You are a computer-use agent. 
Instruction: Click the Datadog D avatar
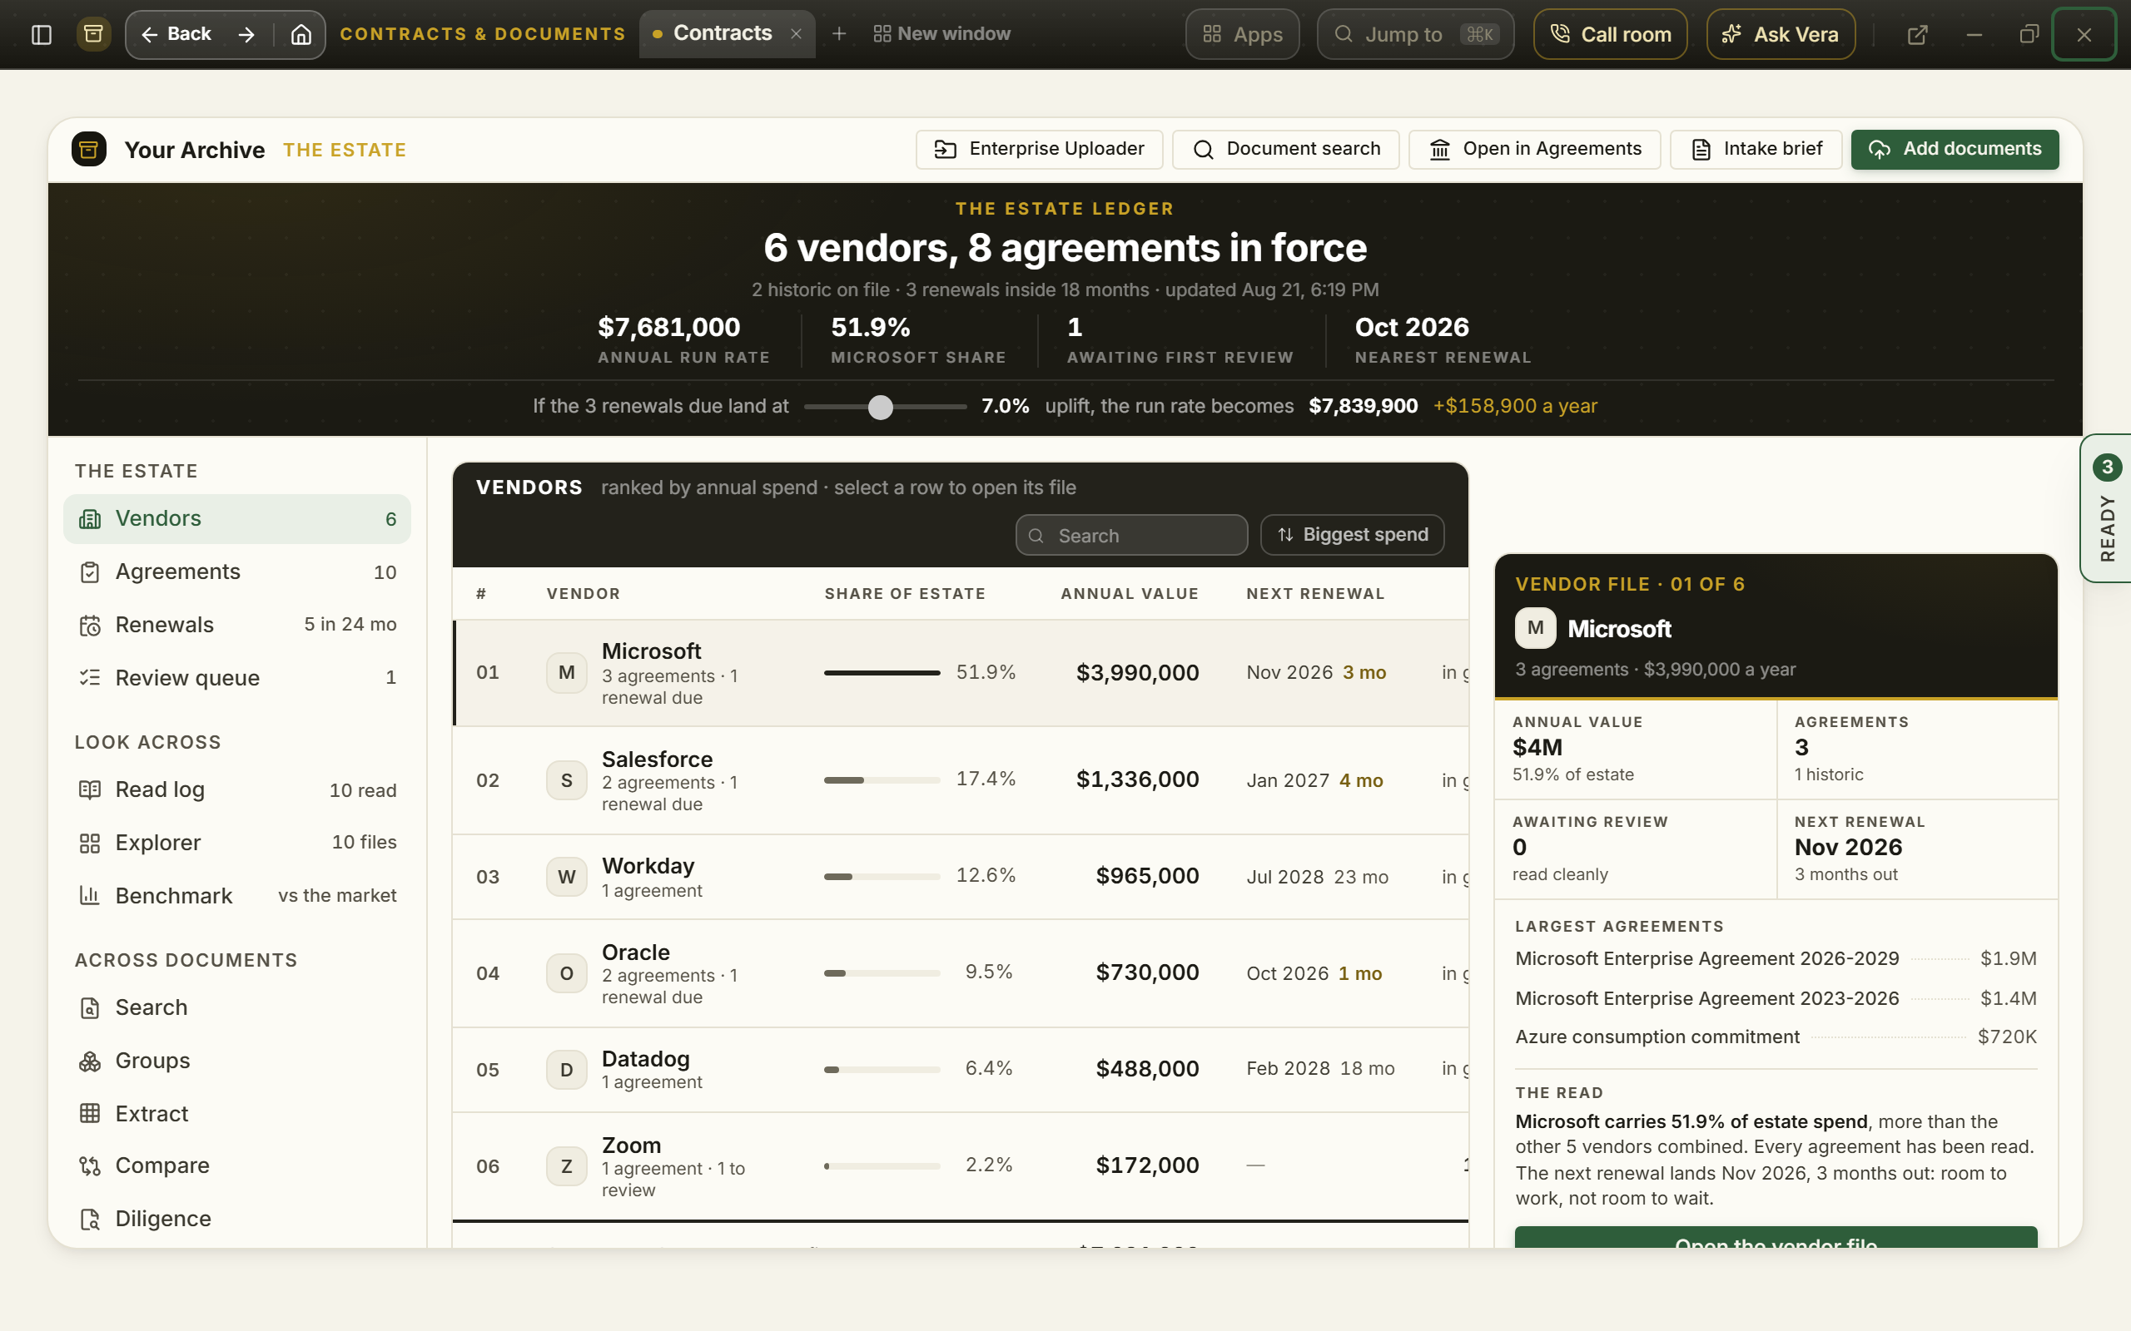point(567,1070)
